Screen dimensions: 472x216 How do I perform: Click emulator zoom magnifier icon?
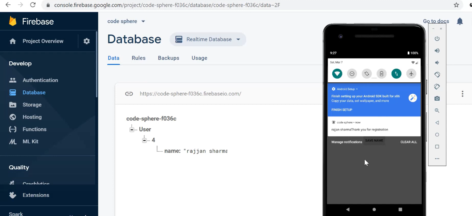point(437,111)
